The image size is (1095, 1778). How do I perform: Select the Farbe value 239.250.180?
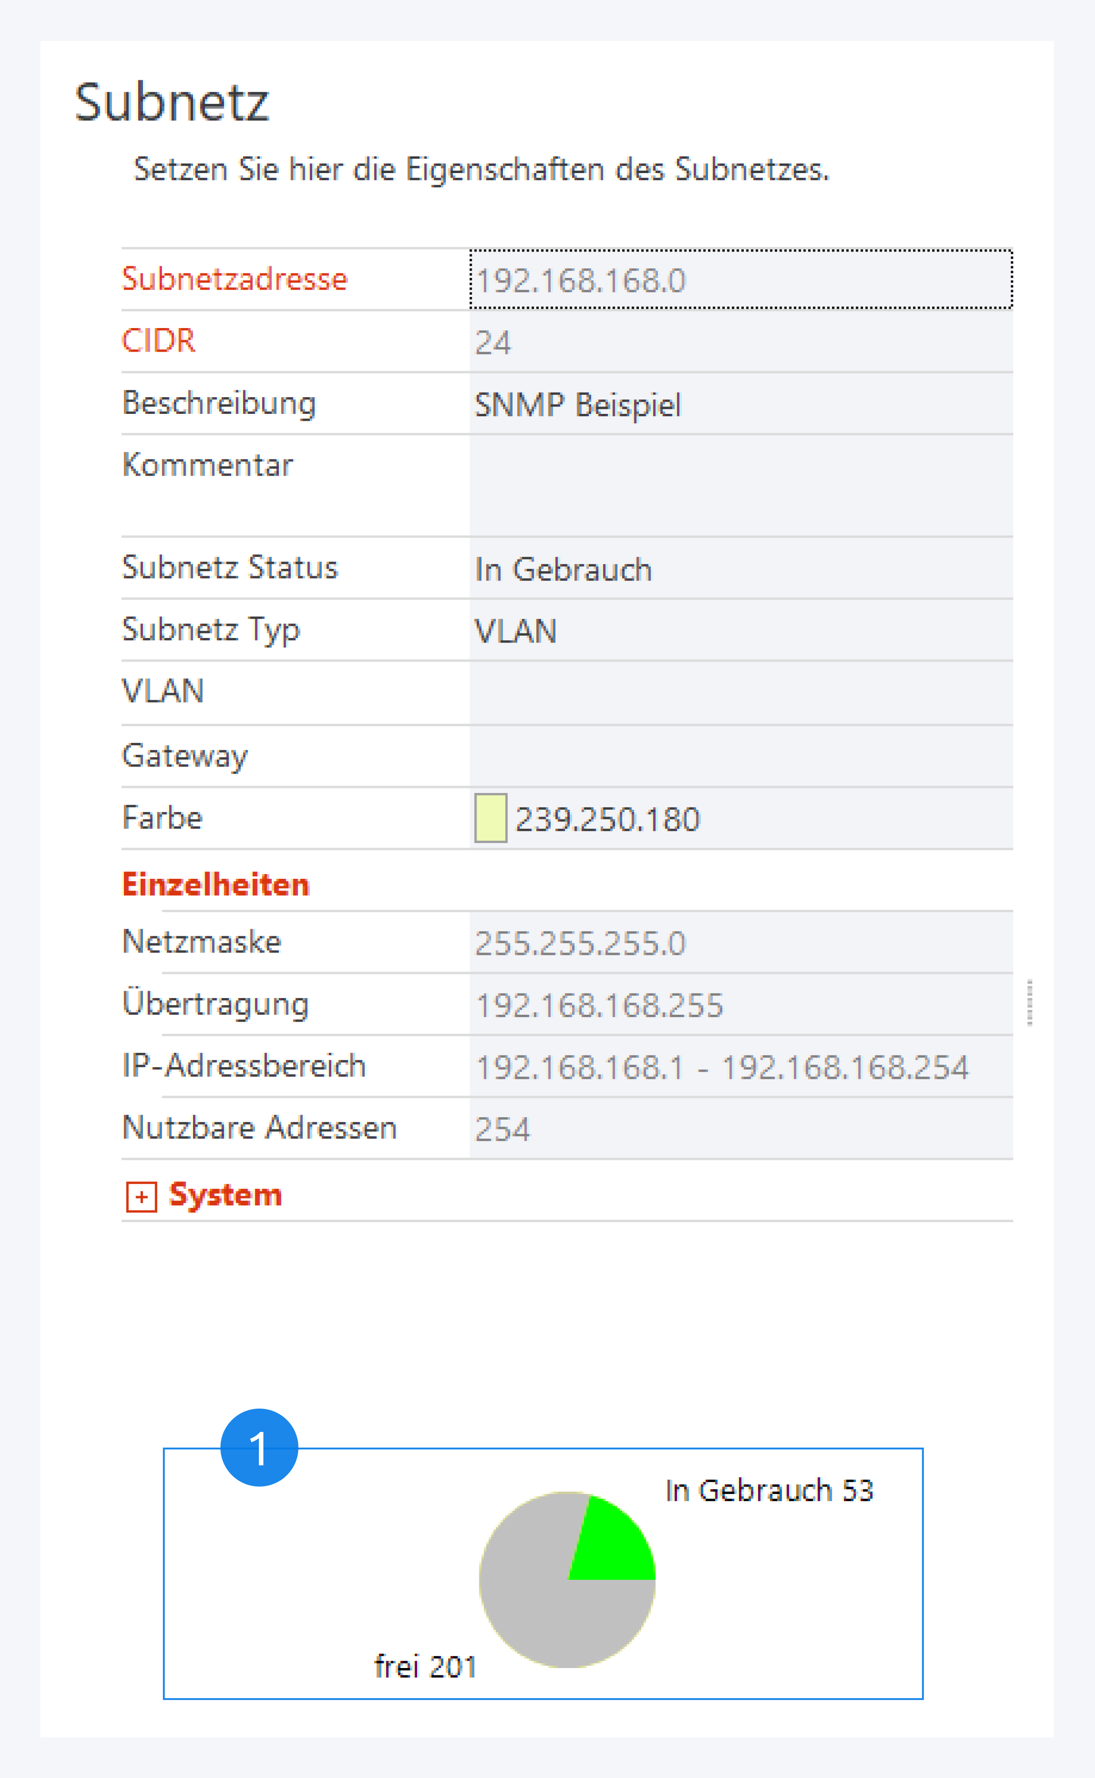coord(608,819)
